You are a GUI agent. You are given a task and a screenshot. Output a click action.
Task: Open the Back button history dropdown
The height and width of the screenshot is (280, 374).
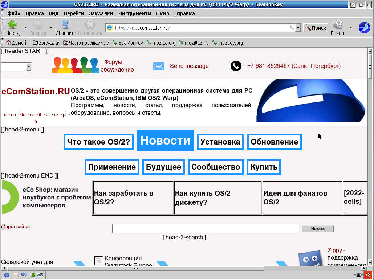(x=25, y=28)
